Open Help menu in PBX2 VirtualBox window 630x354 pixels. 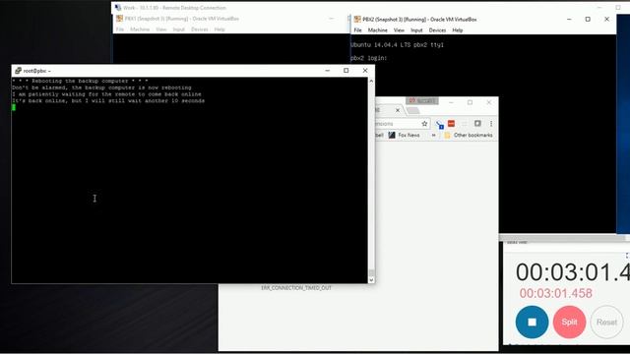(457, 30)
